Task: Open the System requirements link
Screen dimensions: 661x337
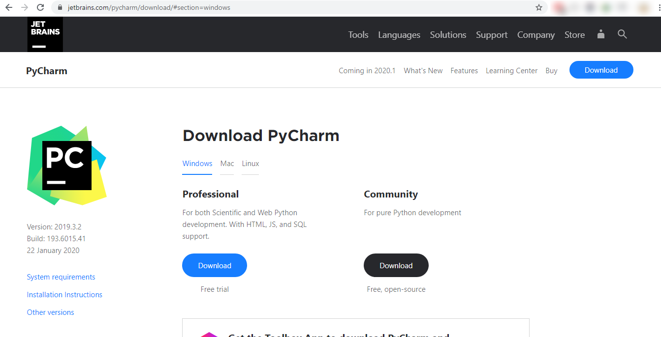Action: tap(61, 277)
